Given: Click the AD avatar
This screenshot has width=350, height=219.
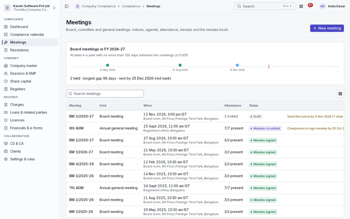Looking at the screenshot, I should coord(322,6).
